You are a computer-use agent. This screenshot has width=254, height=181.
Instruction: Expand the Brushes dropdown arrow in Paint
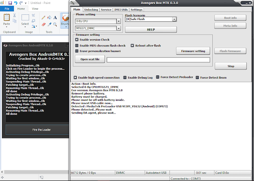[x=66, y=27]
